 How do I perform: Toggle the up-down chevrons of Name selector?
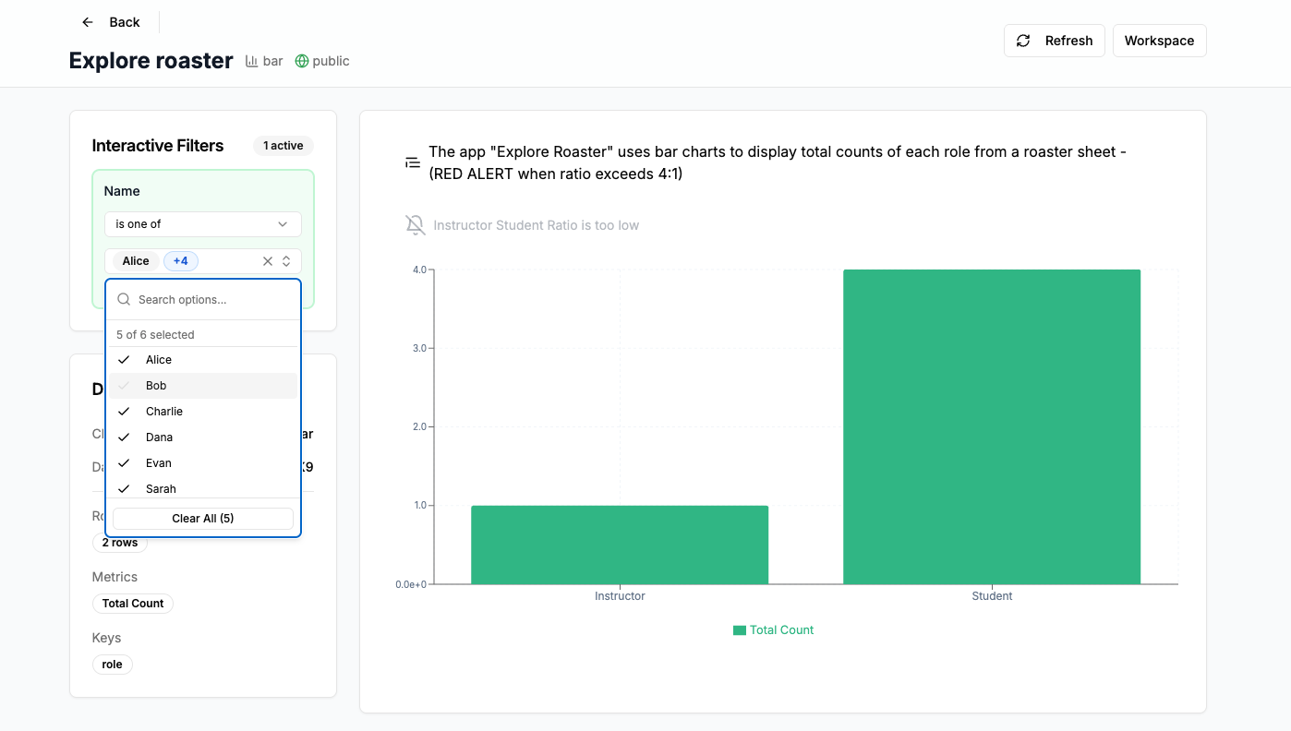pyautogui.click(x=286, y=261)
